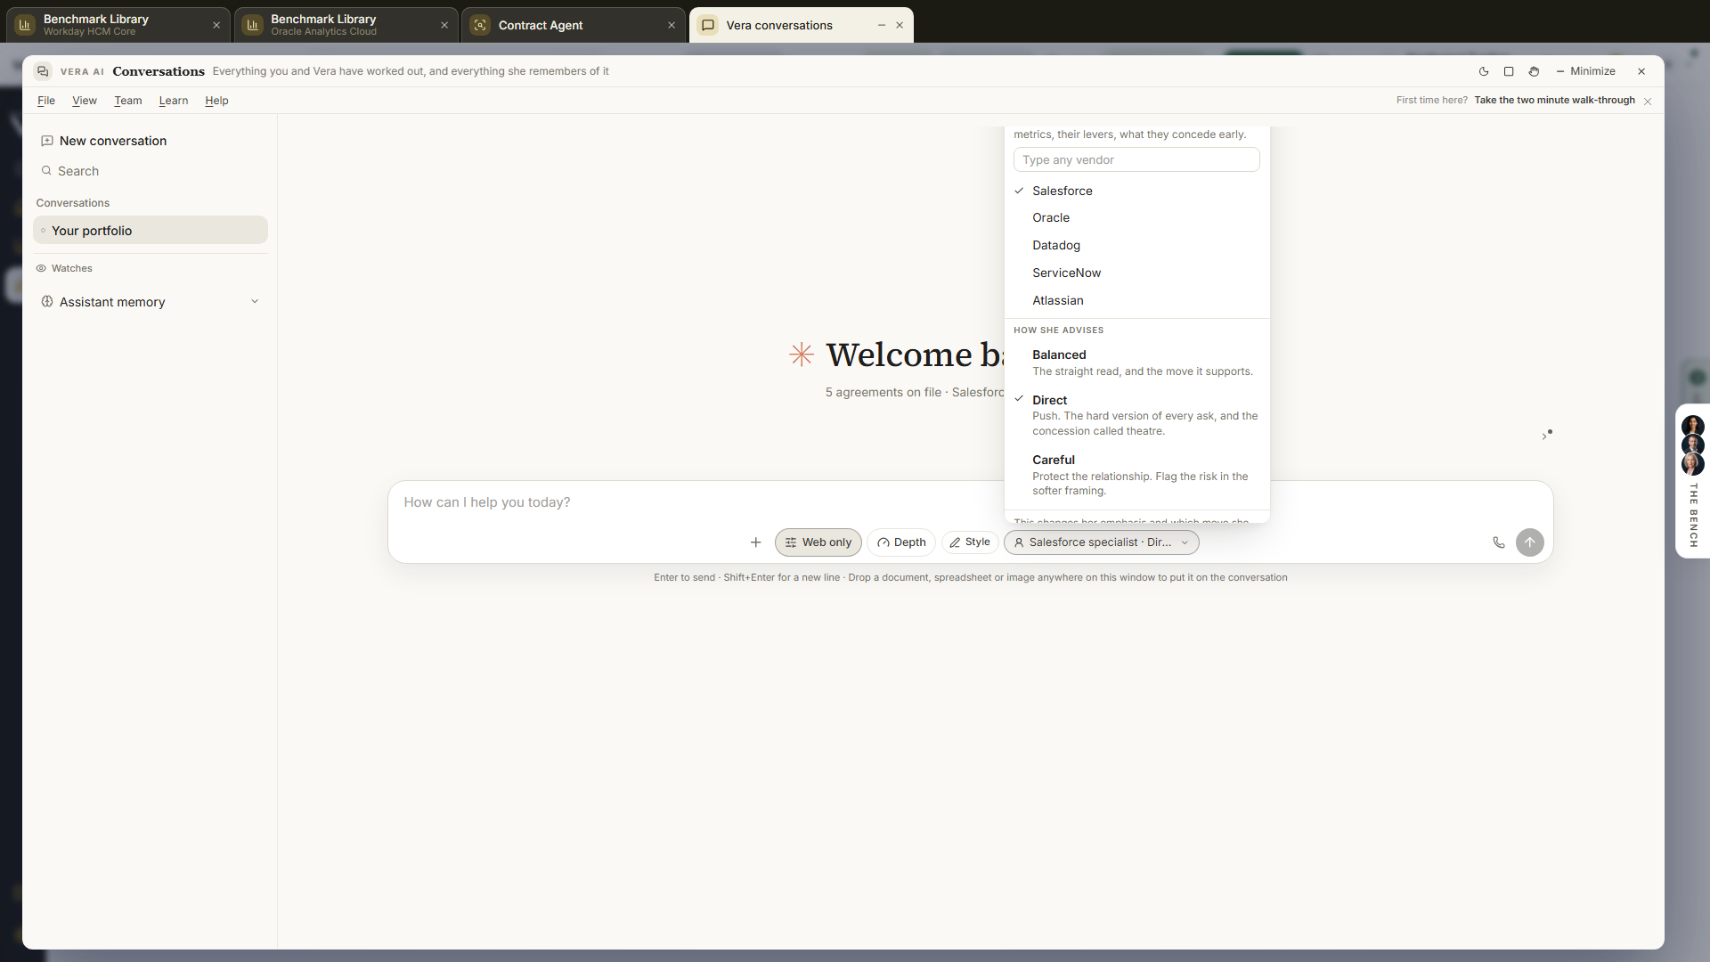Click the Vera AI conversations logo icon
Screen dimensions: 1710x962
pyautogui.click(x=43, y=71)
